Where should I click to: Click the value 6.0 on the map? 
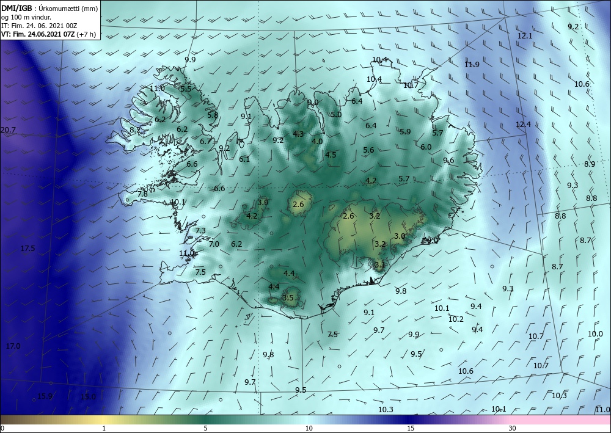[x=426, y=147]
